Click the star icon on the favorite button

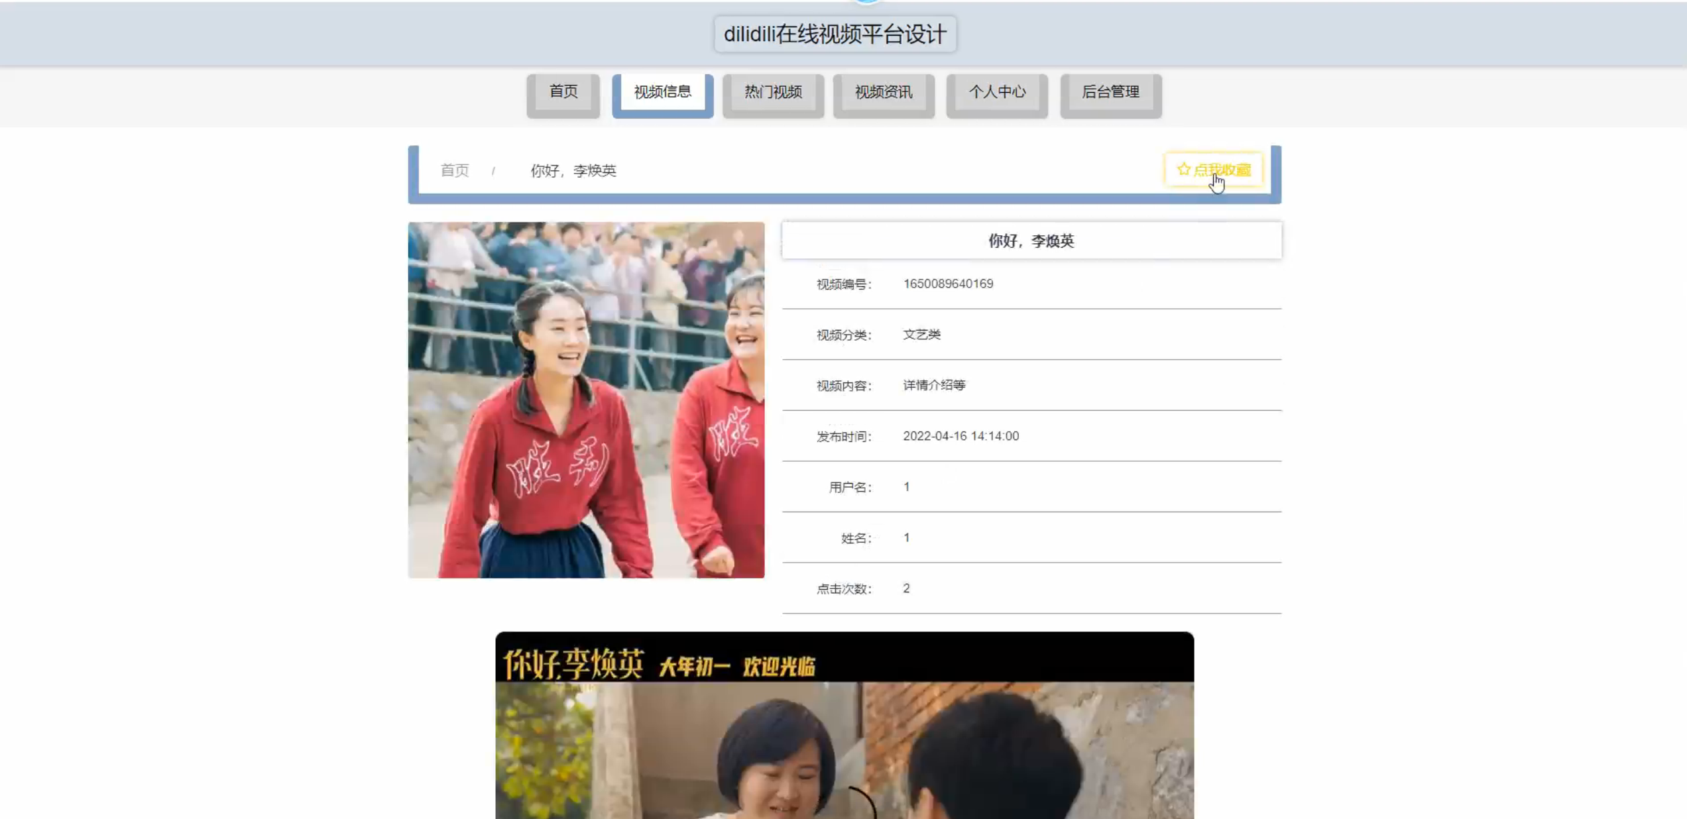click(x=1183, y=170)
